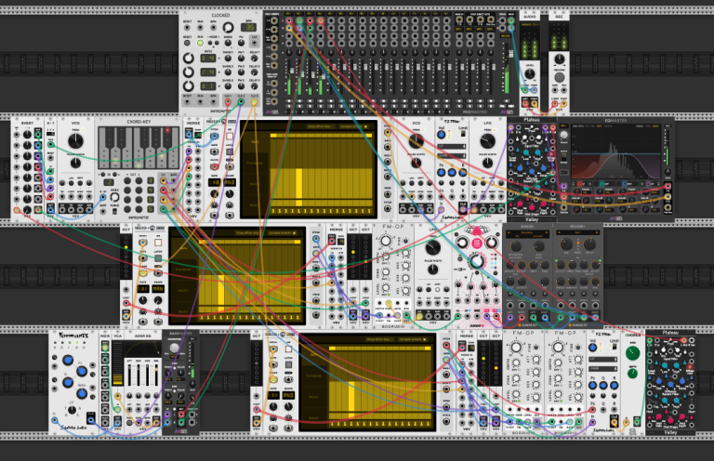Screen dimensions: 714x461
Task: Toggle the pink freeze button on pink module
Action: tap(477, 243)
